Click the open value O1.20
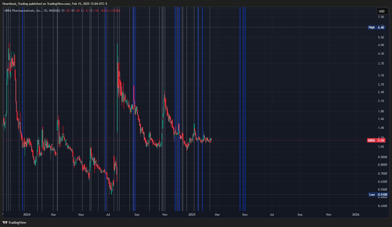 click(66, 11)
